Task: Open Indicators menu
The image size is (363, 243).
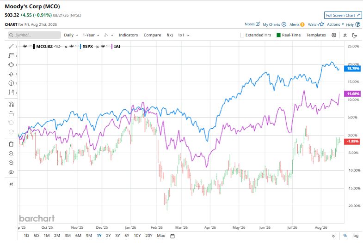Action: click(x=128, y=35)
